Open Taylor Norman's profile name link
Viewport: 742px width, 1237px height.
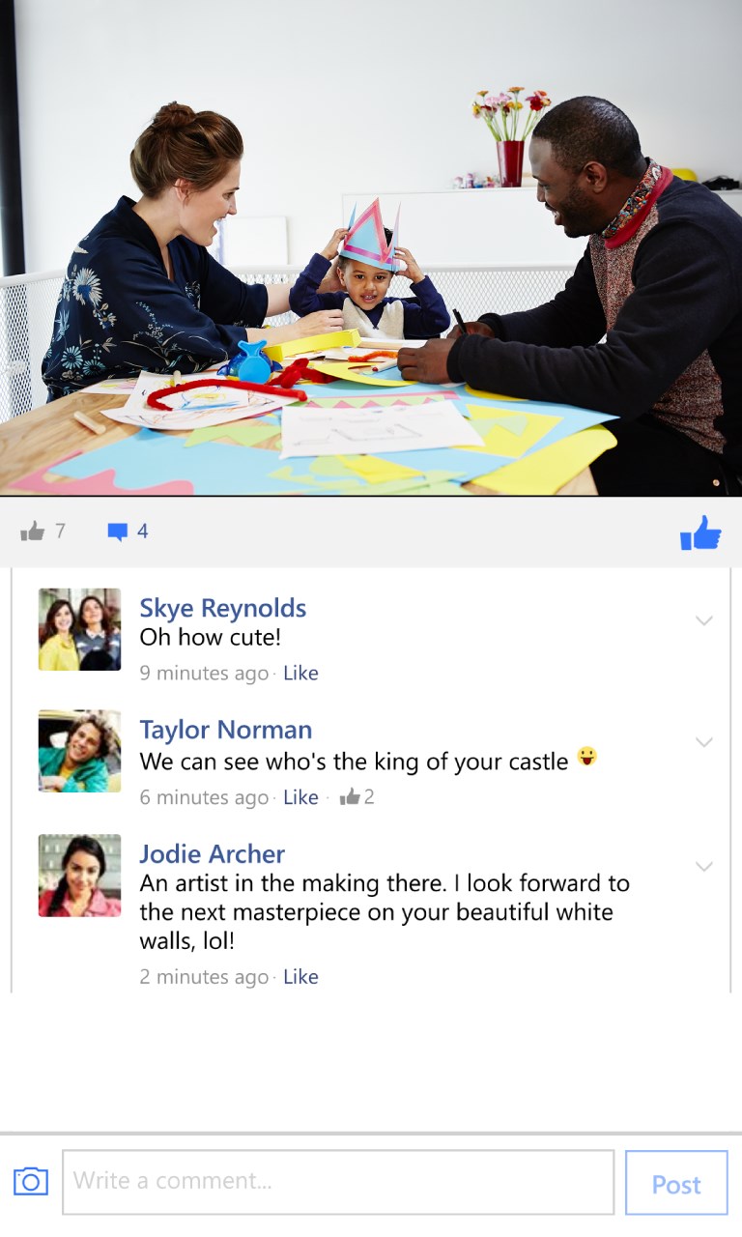(x=225, y=730)
